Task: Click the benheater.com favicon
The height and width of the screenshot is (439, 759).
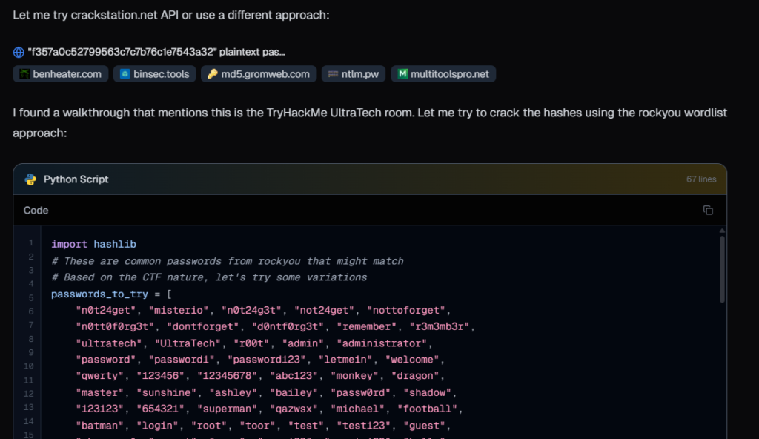Action: (x=25, y=74)
